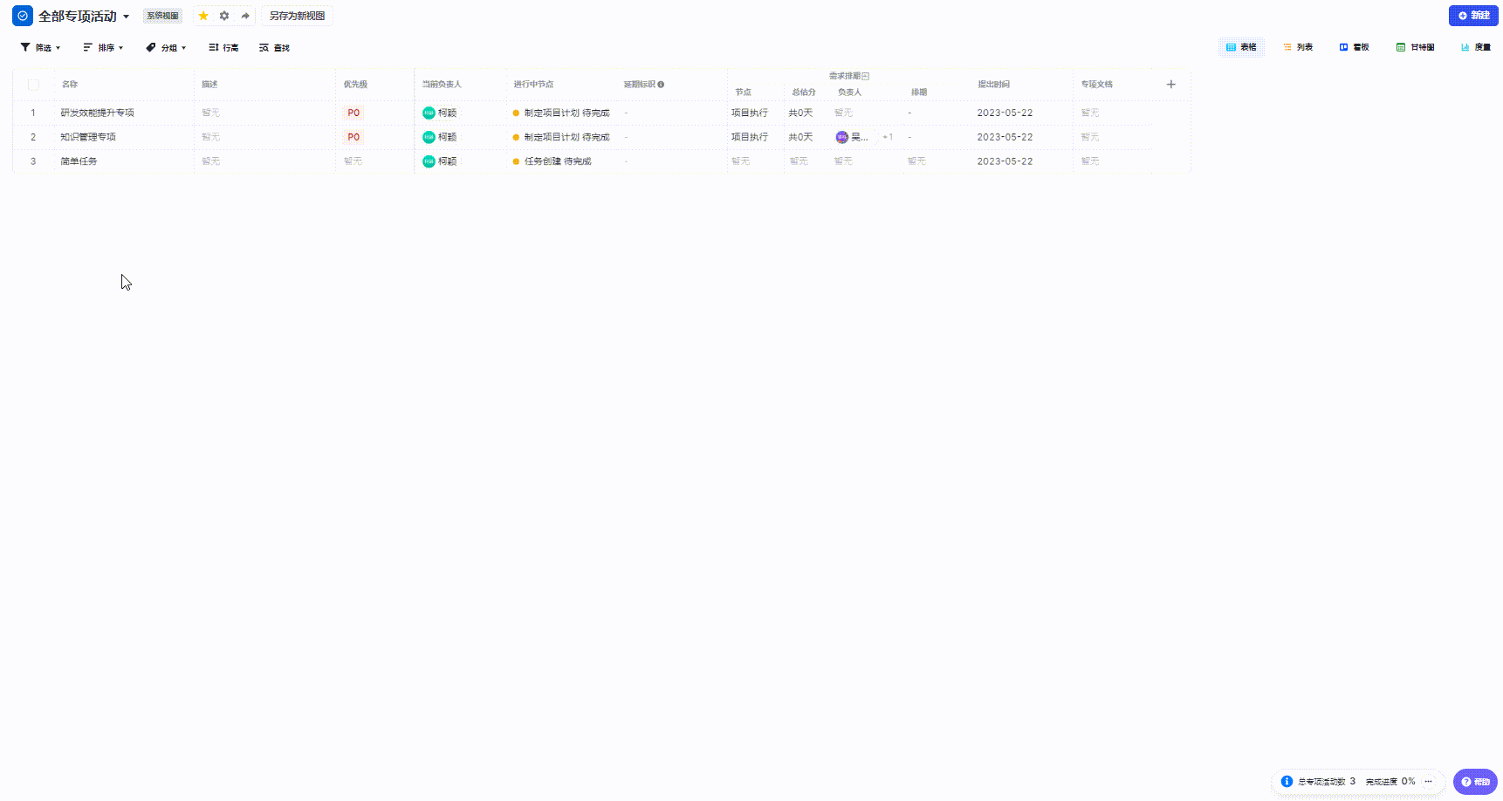Screen dimensions: 1503x801
Task: Click the 延期标识 info icon
Action: coord(661,85)
